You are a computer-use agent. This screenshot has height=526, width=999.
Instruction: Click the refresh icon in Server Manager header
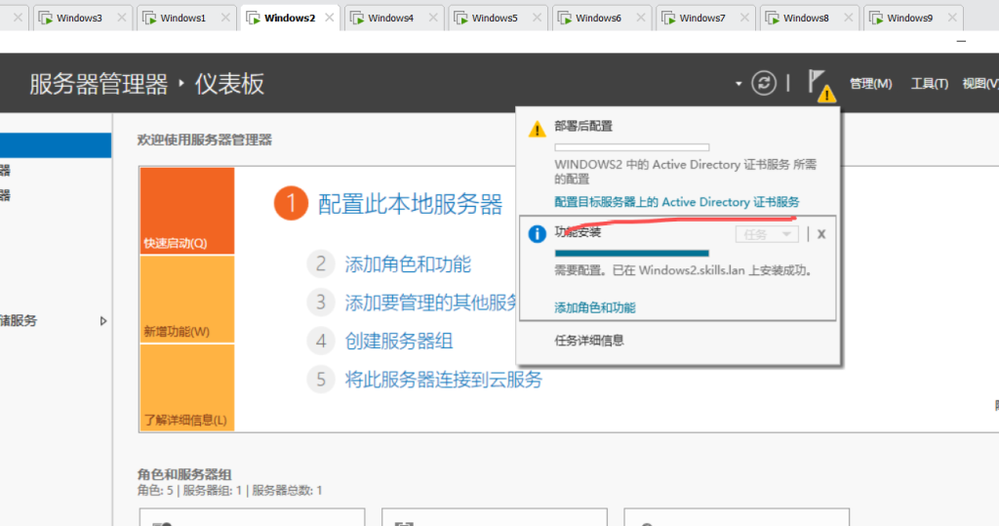tap(764, 84)
